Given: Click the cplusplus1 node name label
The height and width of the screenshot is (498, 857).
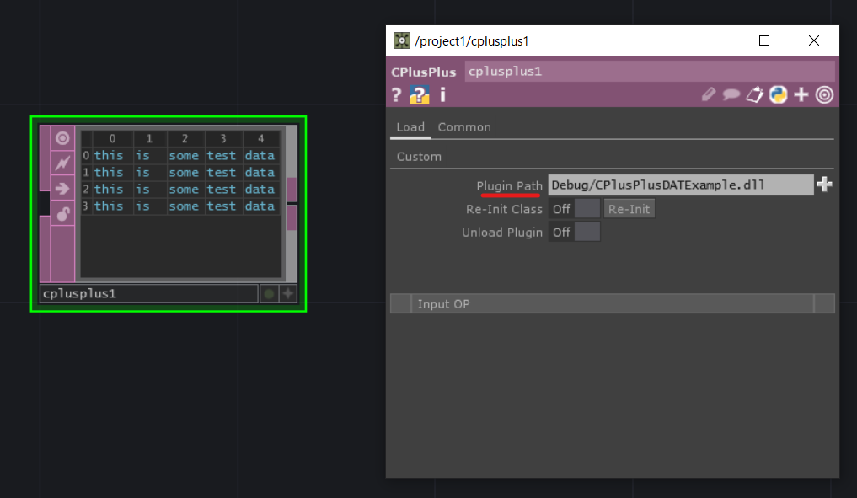Looking at the screenshot, I should click(148, 293).
